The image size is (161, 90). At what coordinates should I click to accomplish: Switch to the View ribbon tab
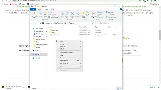click(52, 9)
